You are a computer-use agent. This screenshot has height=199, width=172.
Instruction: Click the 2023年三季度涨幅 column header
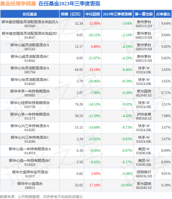click(x=117, y=14)
